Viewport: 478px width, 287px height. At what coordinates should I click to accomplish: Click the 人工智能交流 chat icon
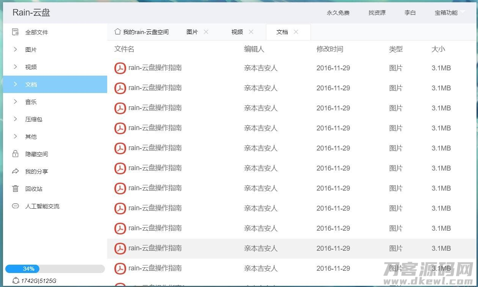pos(15,206)
